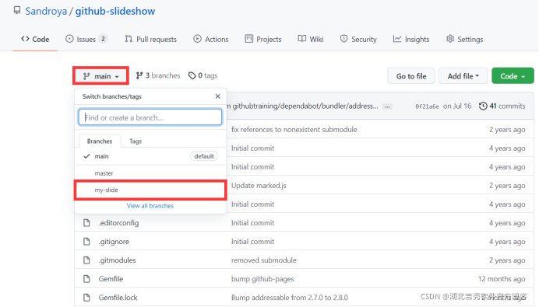This screenshot has width=539, height=307.
Task: Switch to the Code tab
Action: [35, 39]
